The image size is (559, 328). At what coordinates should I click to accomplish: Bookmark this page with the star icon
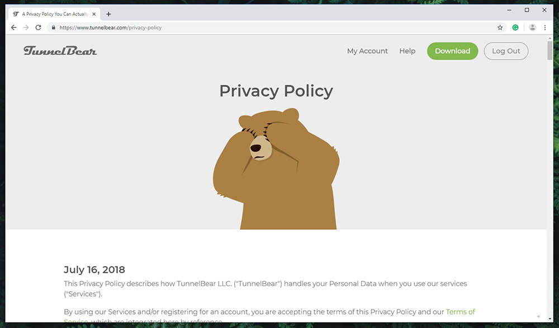pos(500,27)
